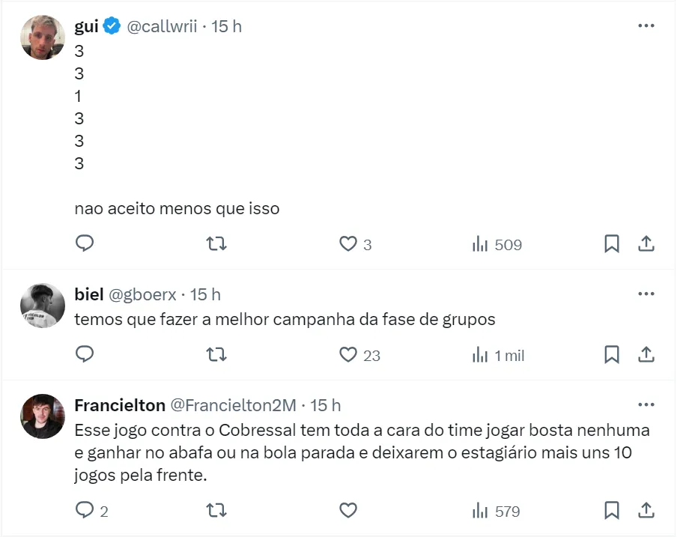The width and height of the screenshot is (677, 537).
Task: Reply to gui's tweet
Action: pyautogui.click(x=85, y=243)
